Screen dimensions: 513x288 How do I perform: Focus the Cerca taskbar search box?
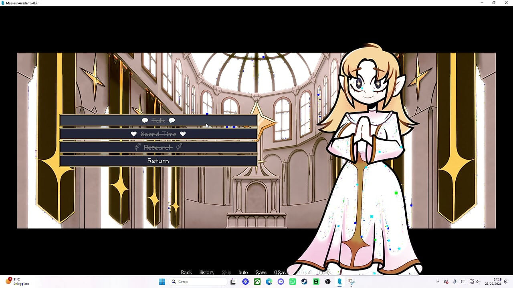point(198,282)
